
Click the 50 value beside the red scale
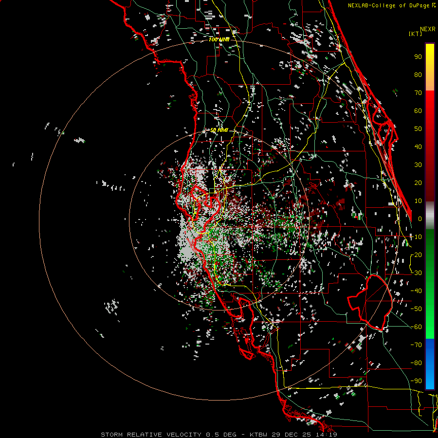coord(418,129)
